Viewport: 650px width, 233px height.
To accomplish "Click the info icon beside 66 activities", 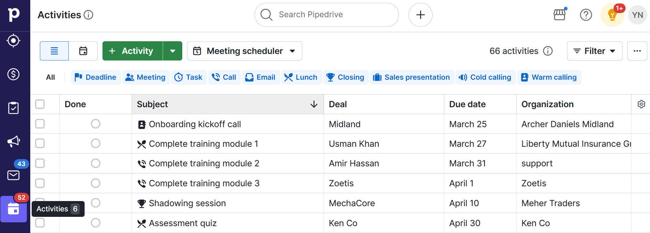I will point(548,51).
